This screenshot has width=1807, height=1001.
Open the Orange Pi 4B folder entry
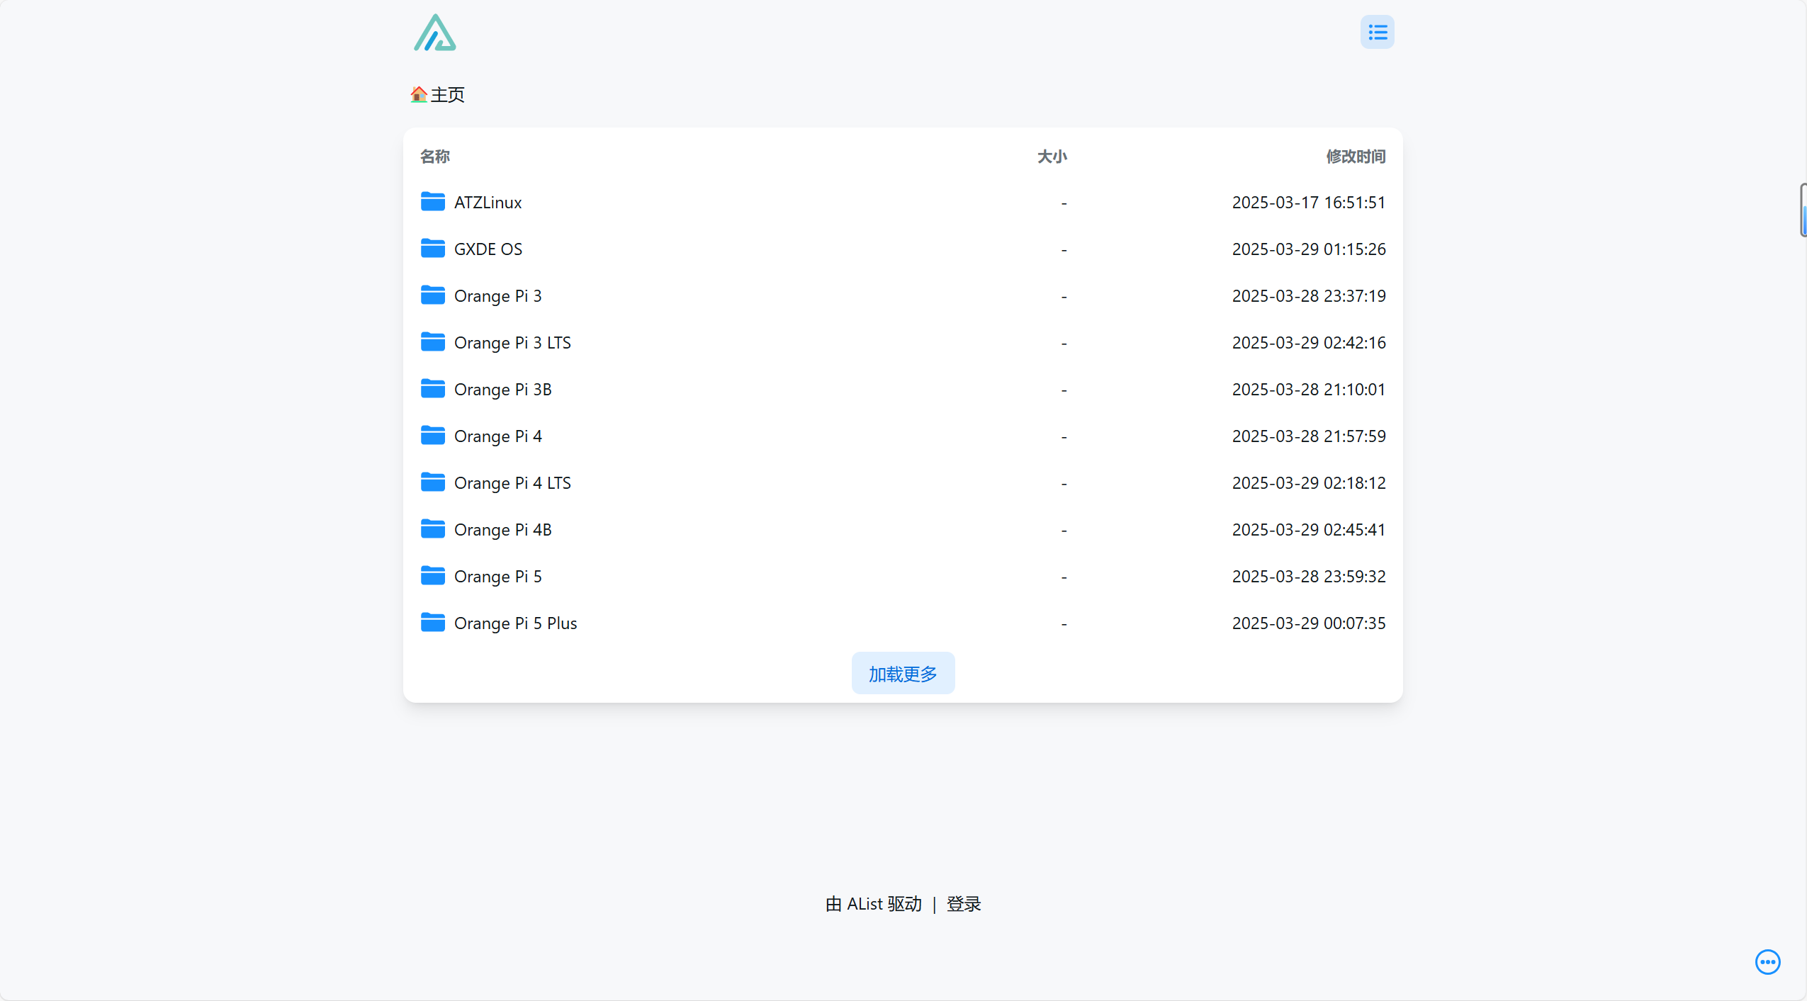pyautogui.click(x=502, y=530)
